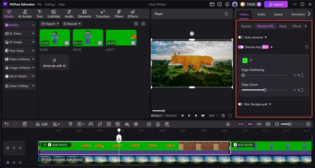Uncheck the 43551 media clip checkbox
Screen dimensions: 315x168
click(133, 43)
